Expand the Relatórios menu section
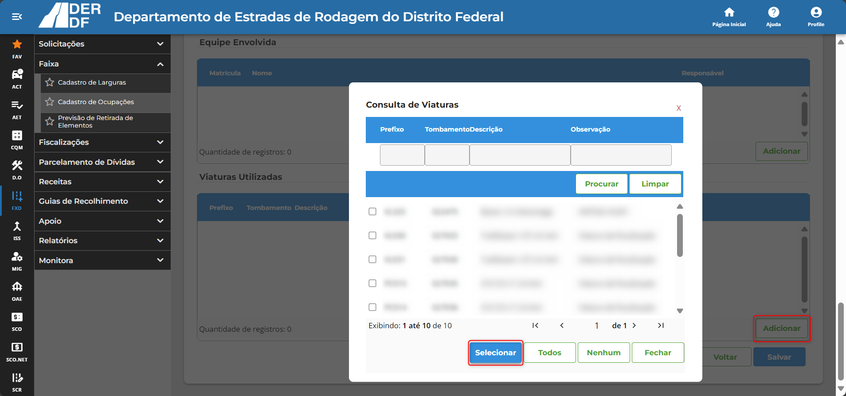The width and height of the screenshot is (846, 396). 102,241
